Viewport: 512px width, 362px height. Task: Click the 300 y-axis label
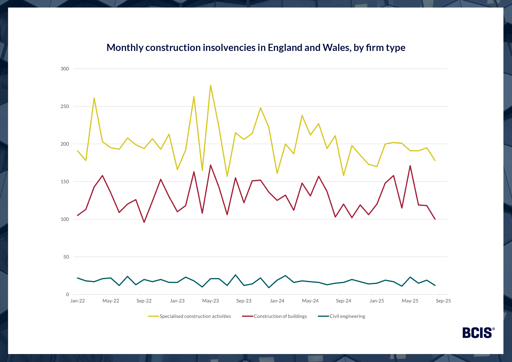pos(65,69)
